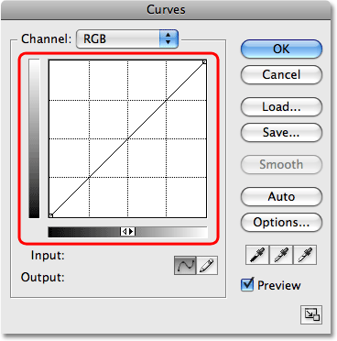Click the horizontal input gradient bar
The image size is (337, 341).
[x=127, y=232]
